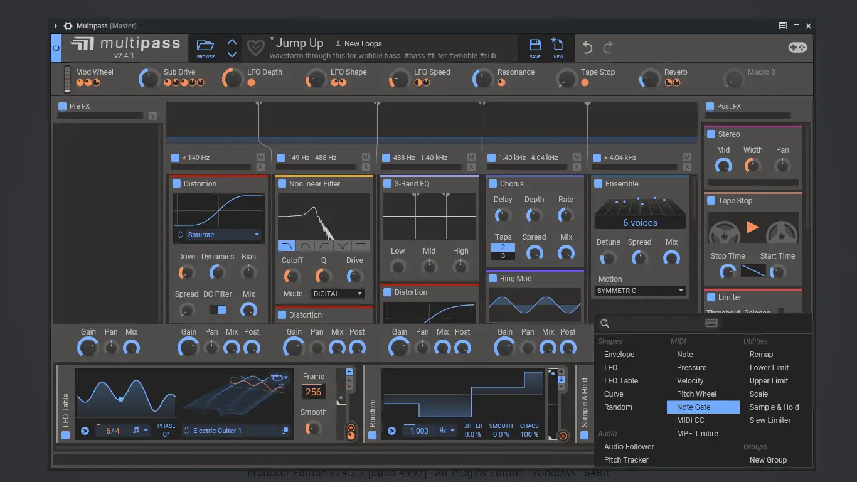Disable the Distortion module in the lowest band
Image resolution: width=857 pixels, height=482 pixels.
(x=176, y=183)
